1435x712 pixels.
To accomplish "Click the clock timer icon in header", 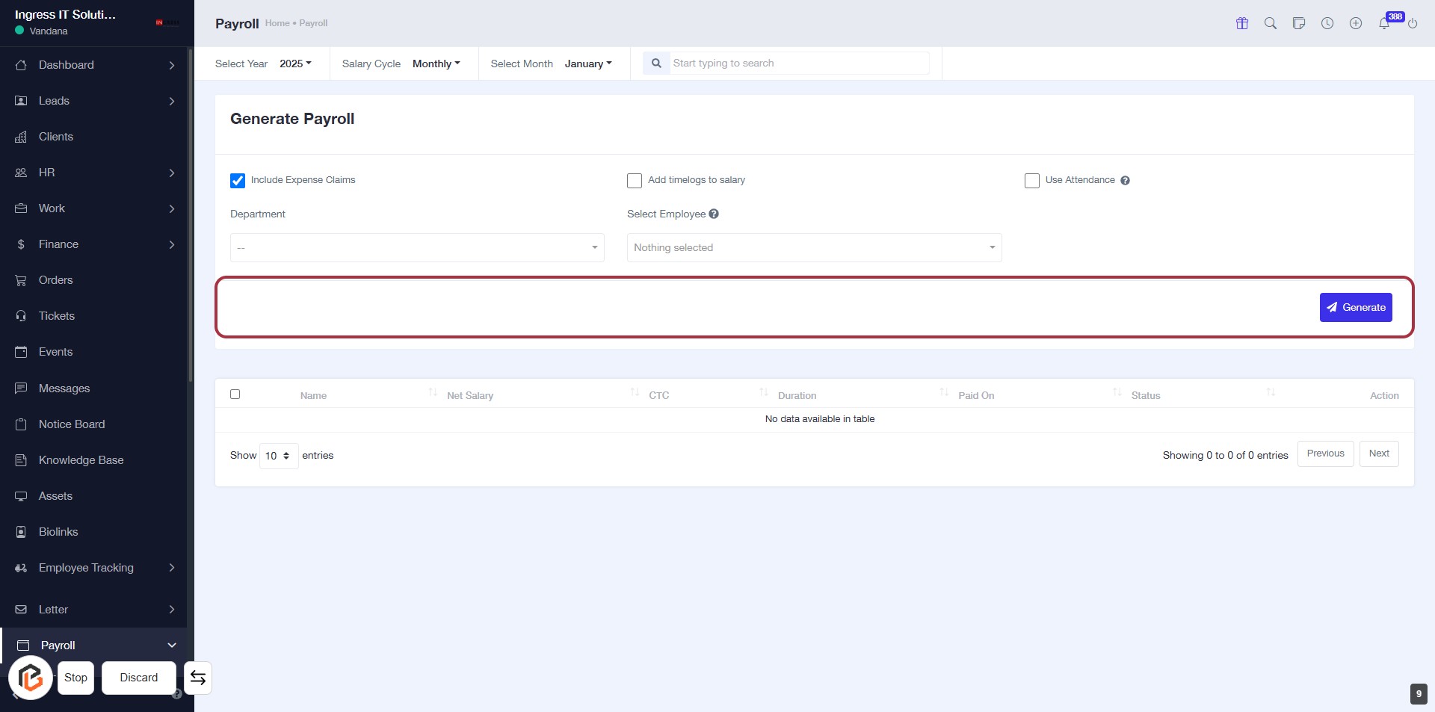I will 1327,23.
